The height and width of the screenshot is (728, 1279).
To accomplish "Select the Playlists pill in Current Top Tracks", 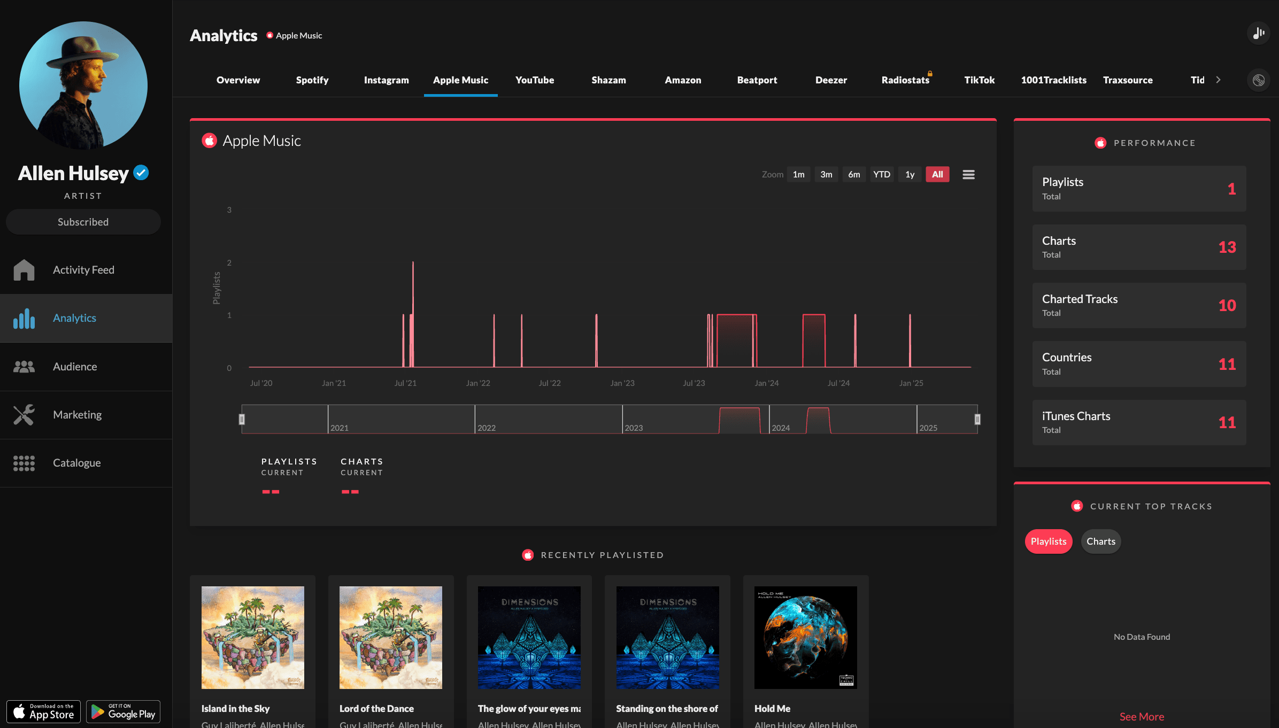I will point(1048,541).
